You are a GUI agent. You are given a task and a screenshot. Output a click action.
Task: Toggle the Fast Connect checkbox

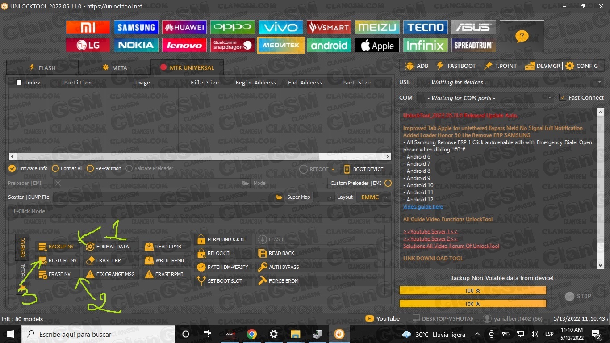tap(563, 97)
